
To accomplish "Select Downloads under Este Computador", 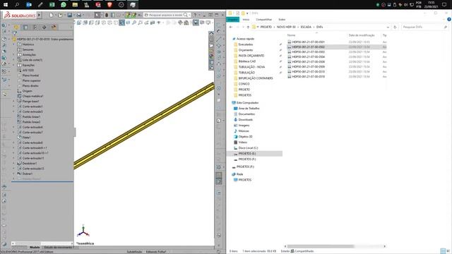I will click(x=245, y=119).
